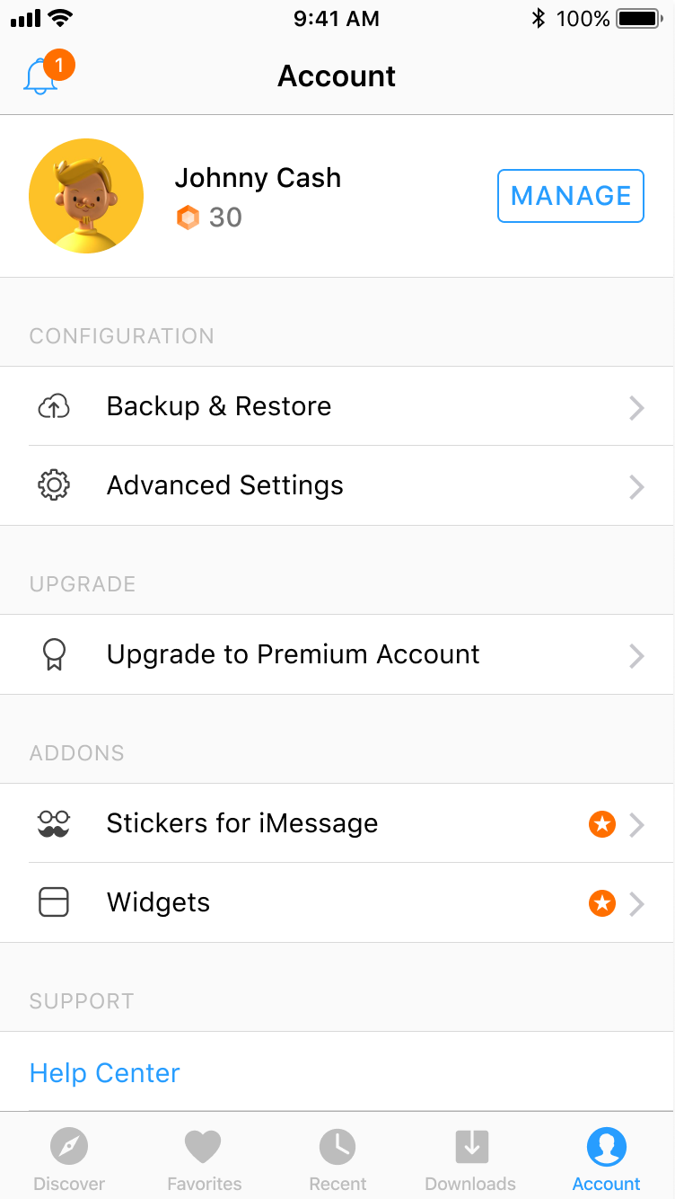
Task: Open Upgrade to Premium Account chevron
Action: click(636, 656)
